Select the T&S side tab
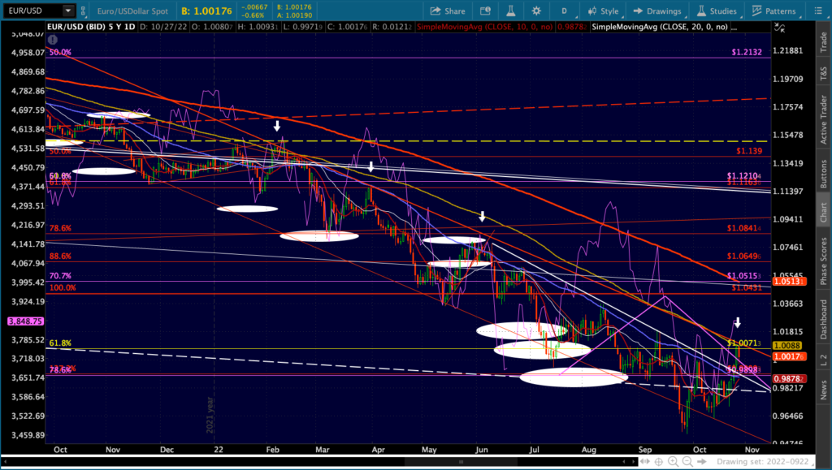Image resolution: width=832 pixels, height=470 pixels. point(824,73)
